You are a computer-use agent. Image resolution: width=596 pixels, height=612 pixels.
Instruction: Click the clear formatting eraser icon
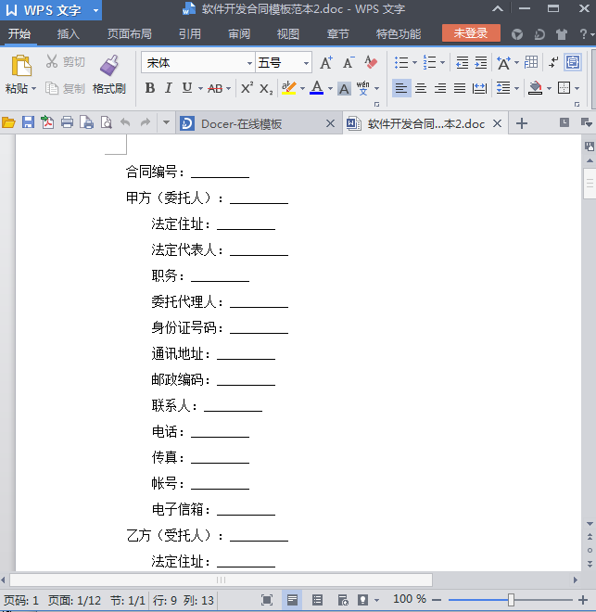click(371, 63)
